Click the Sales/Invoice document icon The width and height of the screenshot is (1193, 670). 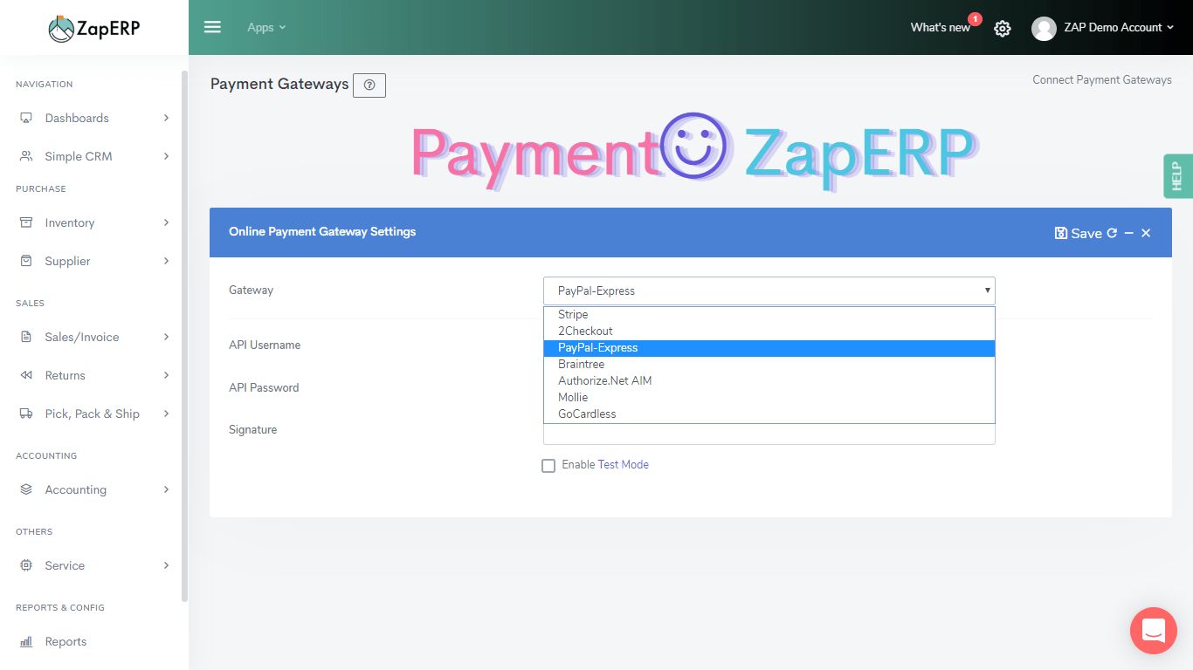coord(26,337)
